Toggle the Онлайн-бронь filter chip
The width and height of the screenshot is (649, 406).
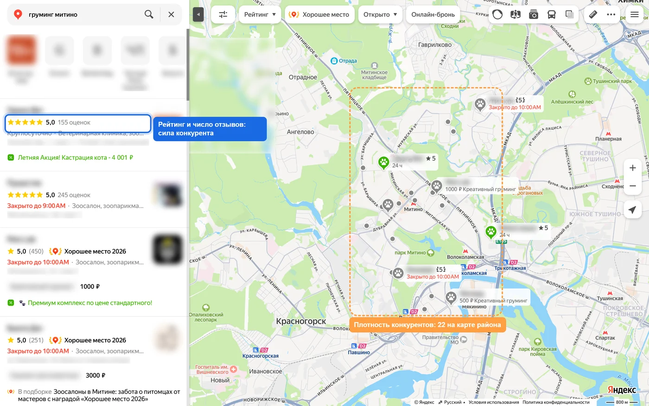(433, 14)
